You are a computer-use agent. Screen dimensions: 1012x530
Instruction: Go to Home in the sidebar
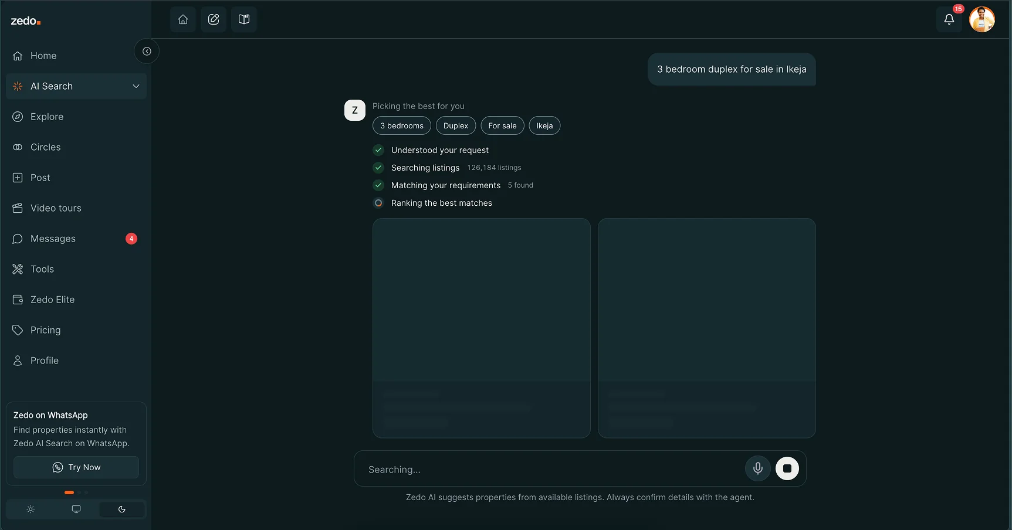pyautogui.click(x=76, y=56)
